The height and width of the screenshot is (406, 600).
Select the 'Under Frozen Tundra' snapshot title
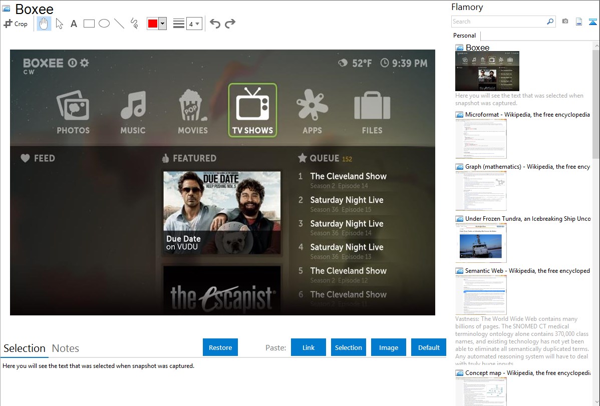528,218
